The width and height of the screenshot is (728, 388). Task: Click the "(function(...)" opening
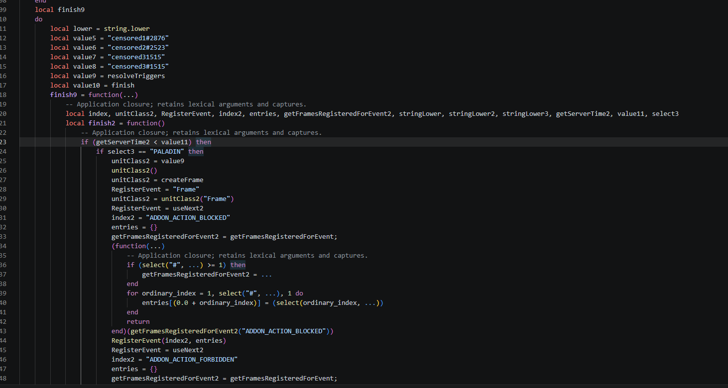[x=138, y=246]
